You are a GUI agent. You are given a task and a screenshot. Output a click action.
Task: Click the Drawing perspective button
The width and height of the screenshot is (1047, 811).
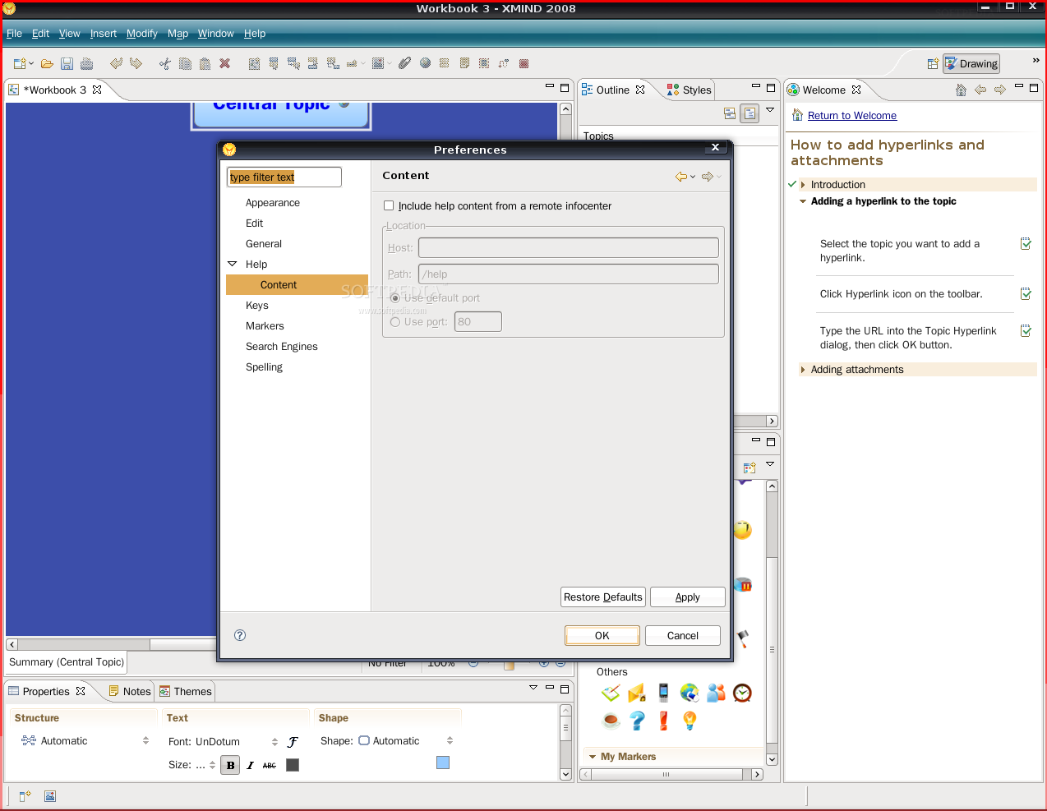click(971, 64)
